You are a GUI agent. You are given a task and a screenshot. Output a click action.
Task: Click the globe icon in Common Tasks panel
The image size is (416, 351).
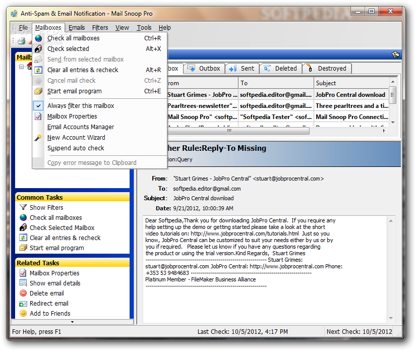click(23, 217)
